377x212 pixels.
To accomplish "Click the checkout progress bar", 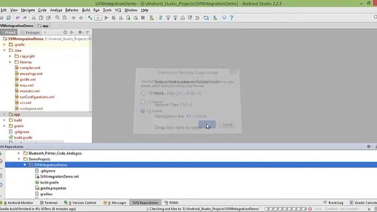I will click(x=286, y=209).
